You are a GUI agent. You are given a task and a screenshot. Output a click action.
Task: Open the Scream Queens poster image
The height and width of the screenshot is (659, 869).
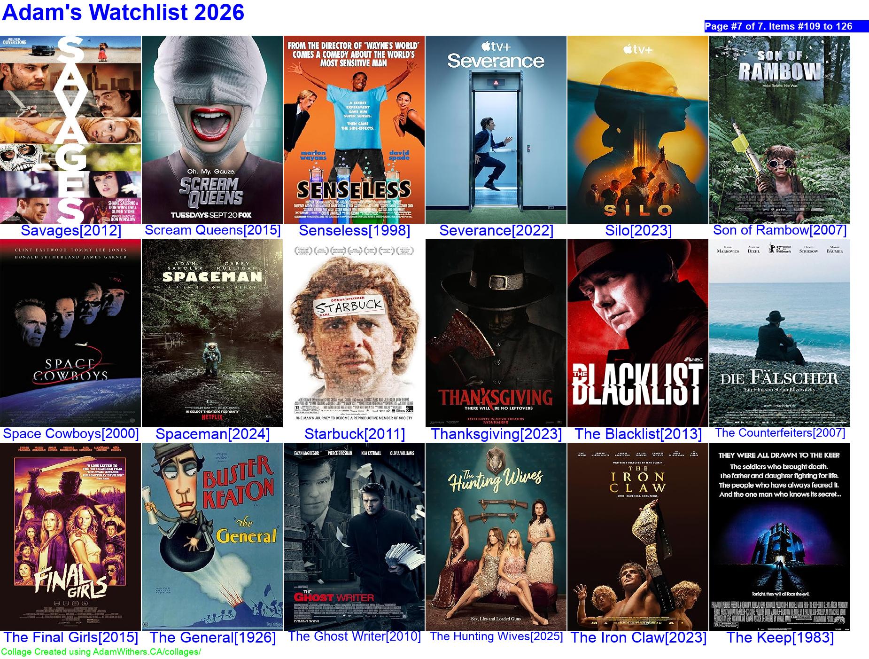[212, 129]
